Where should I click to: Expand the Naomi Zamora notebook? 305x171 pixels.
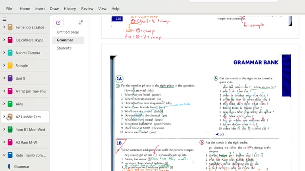[4, 53]
